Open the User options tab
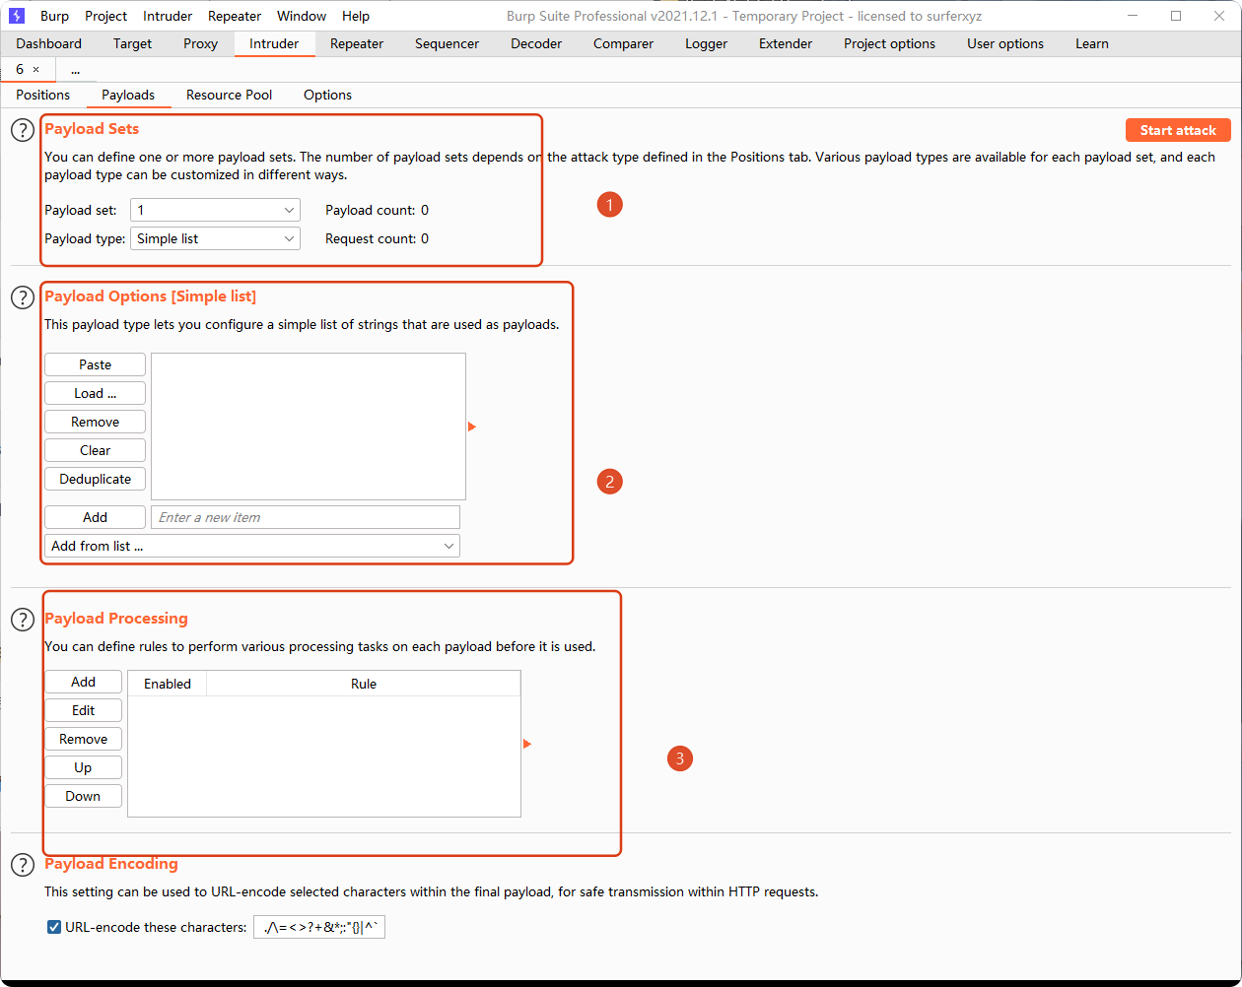 click(1005, 43)
